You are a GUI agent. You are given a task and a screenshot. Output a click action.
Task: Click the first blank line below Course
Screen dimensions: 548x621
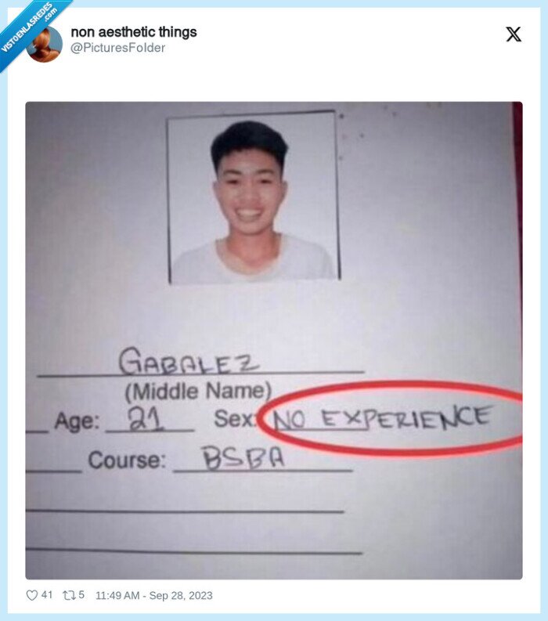click(185, 511)
